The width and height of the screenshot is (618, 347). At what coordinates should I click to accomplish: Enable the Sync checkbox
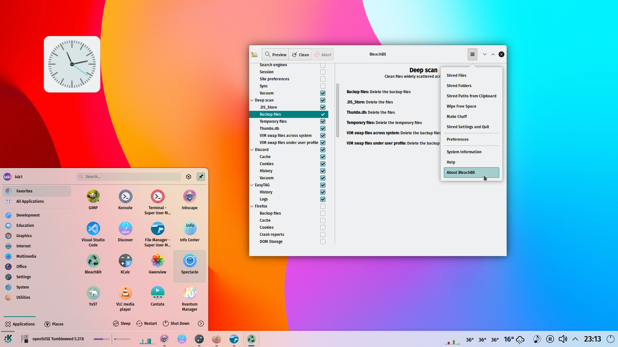[323, 86]
